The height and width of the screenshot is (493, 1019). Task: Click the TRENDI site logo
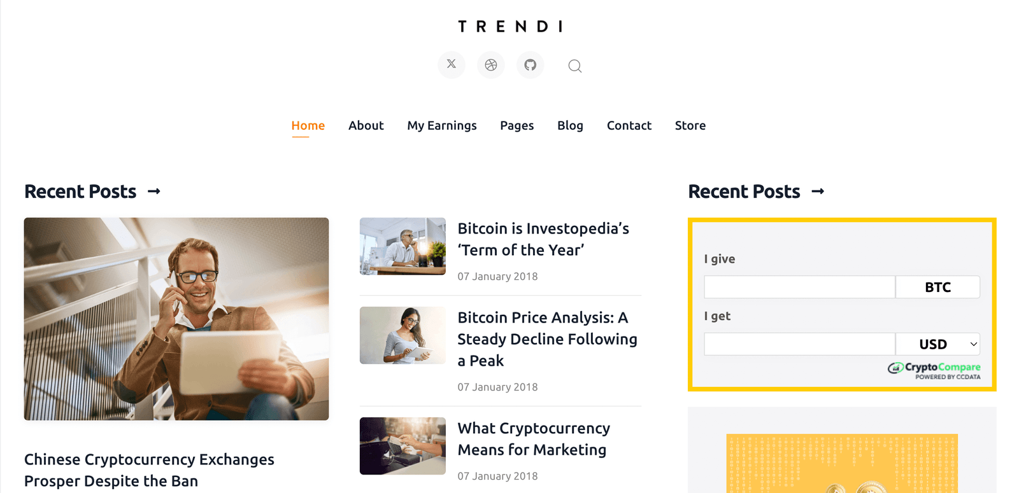click(x=509, y=27)
